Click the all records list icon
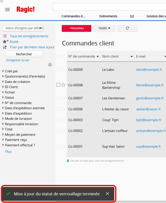 [x=5, y=36]
